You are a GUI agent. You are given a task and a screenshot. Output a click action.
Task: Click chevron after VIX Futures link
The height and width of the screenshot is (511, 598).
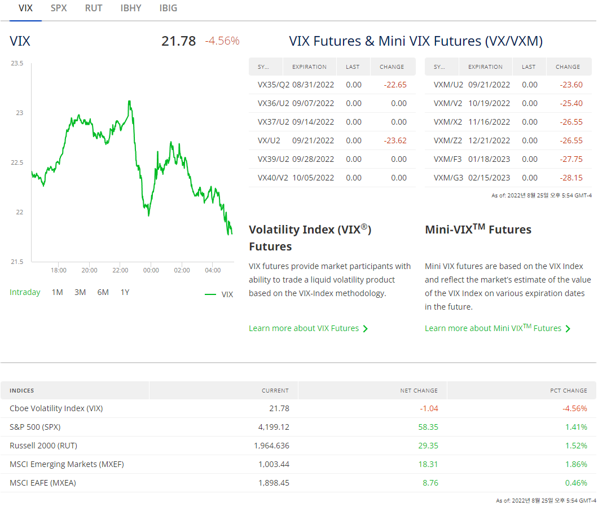(x=366, y=329)
